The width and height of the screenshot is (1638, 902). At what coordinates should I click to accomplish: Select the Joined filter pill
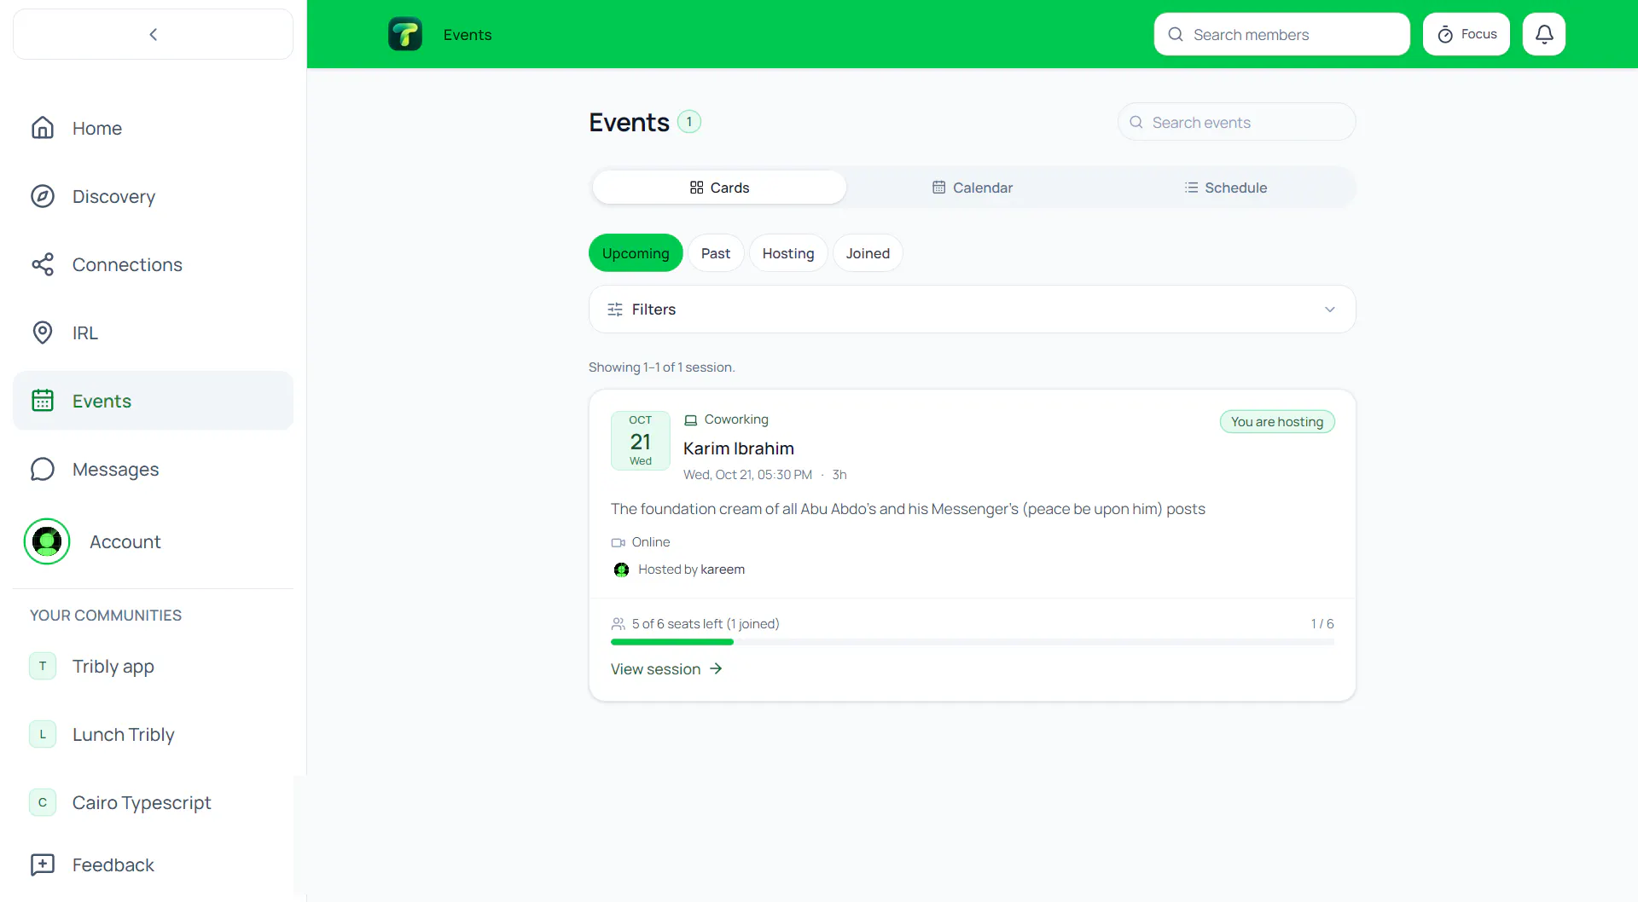(x=868, y=253)
